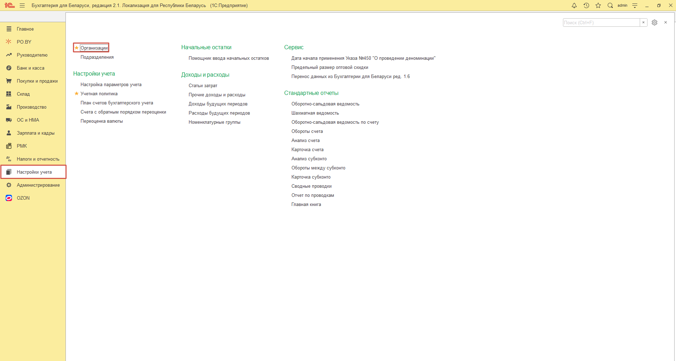The image size is (676, 361).
Task: Open Переоценка валюты link
Action: [102, 121]
